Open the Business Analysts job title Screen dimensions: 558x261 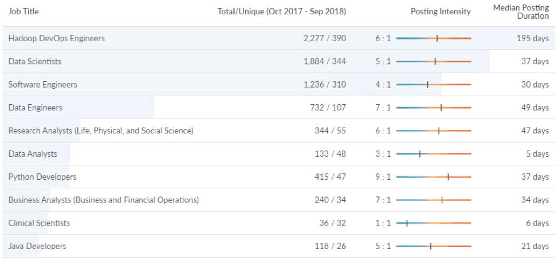pos(104,200)
